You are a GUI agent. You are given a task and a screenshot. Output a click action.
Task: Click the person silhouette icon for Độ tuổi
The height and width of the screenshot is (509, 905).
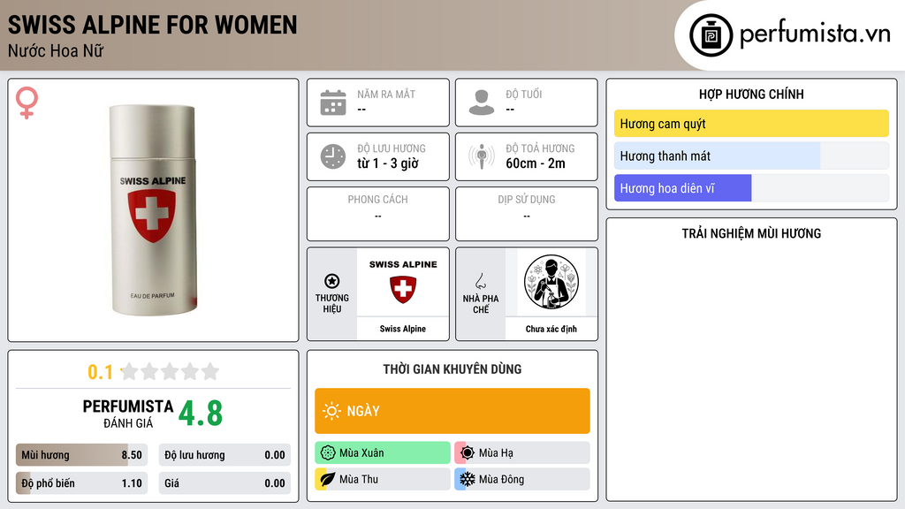pyautogui.click(x=482, y=103)
